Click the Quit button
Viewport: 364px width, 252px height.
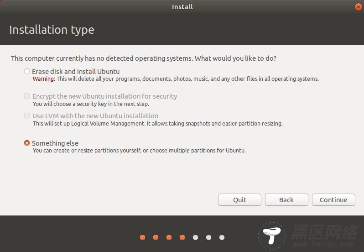(x=239, y=200)
